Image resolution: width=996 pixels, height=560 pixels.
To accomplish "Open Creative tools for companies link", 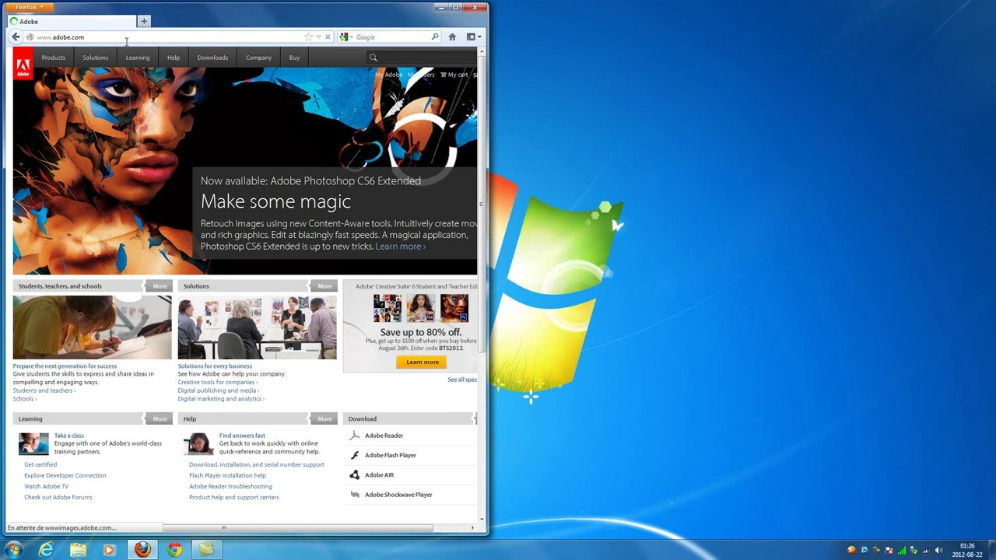I will (x=218, y=383).
